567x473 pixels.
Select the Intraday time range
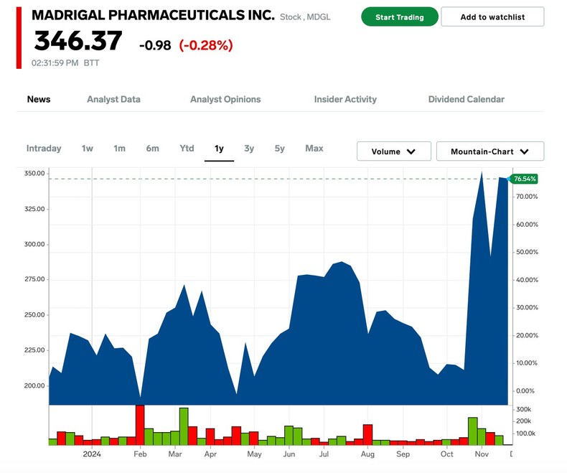pos(44,149)
